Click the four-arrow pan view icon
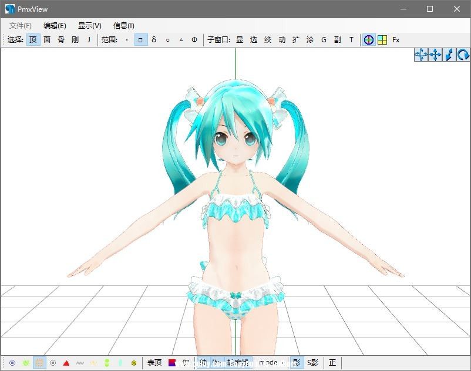The height and width of the screenshot is (371, 471). [435, 55]
